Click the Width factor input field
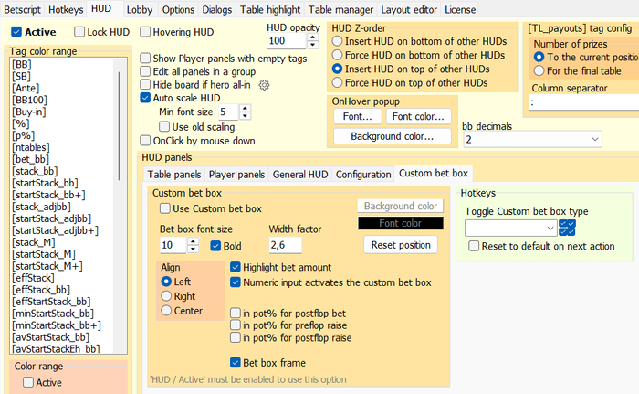 point(285,245)
